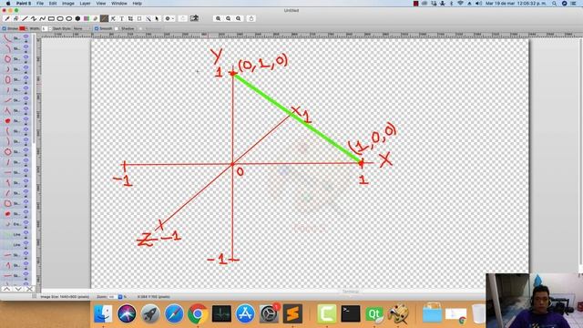Open the gear settings dropdown
Screen dimensions: 583x328
click(x=169, y=18)
